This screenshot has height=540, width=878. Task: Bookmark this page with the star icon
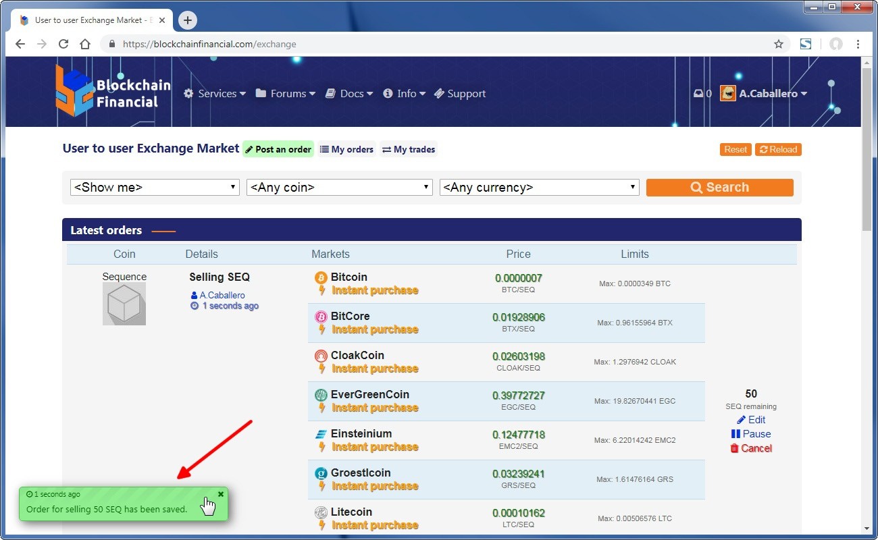pos(779,44)
